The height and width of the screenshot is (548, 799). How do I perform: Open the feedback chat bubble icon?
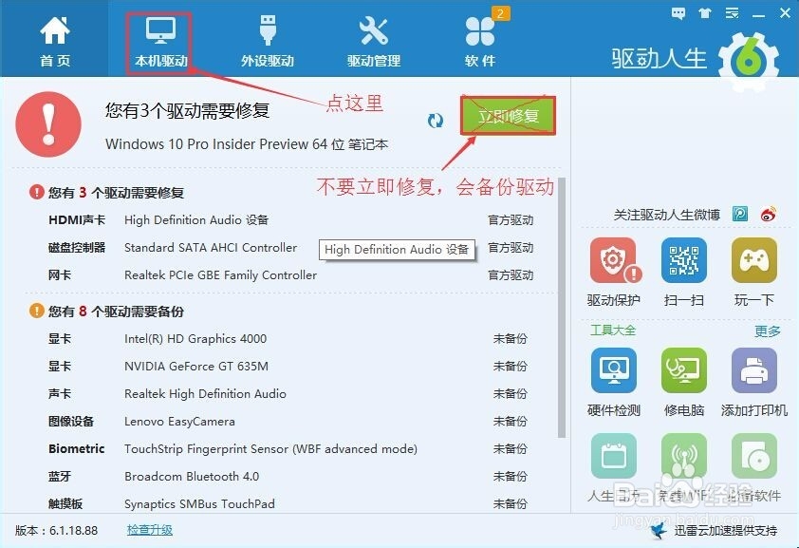tap(678, 13)
